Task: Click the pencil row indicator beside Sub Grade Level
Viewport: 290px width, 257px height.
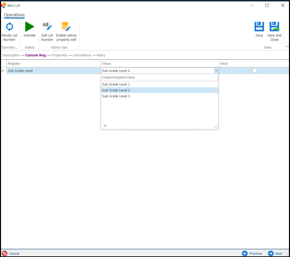Action: pyautogui.click(x=3, y=71)
